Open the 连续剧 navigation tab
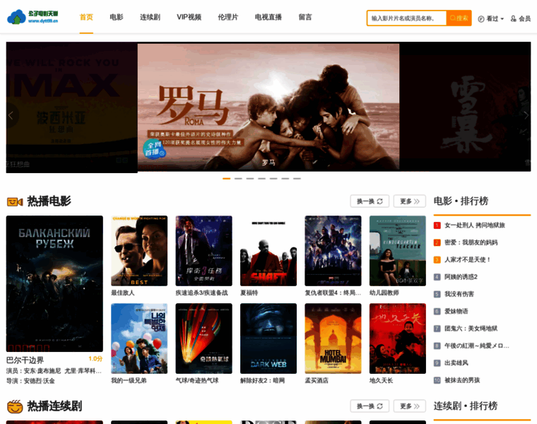The image size is (537, 424). click(150, 17)
